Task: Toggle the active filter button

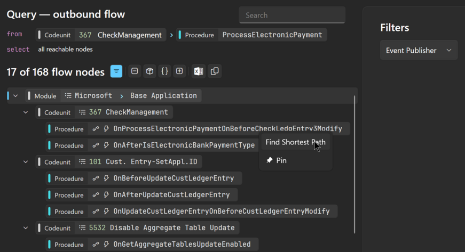Action: (x=116, y=71)
